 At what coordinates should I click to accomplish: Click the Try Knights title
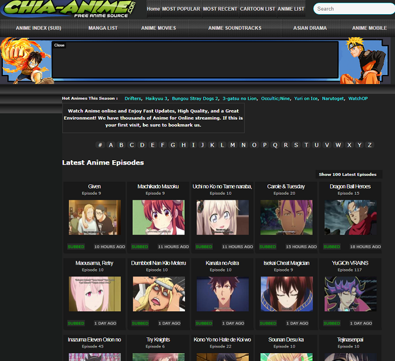click(x=158, y=340)
